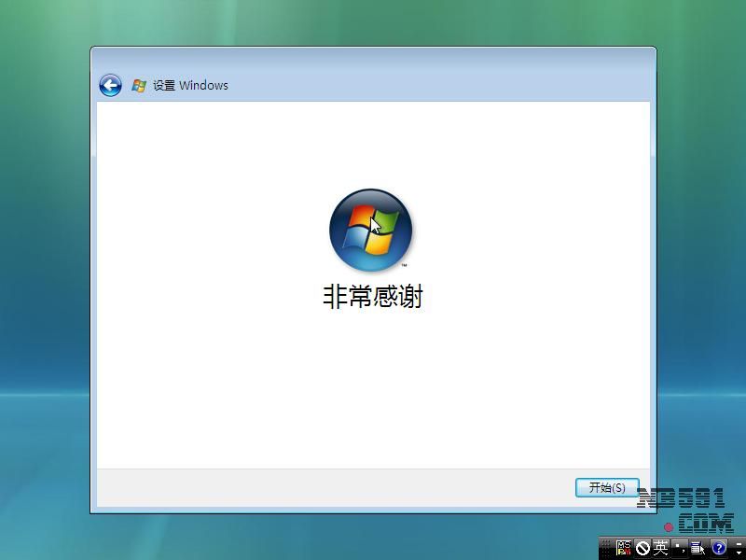The width and height of the screenshot is (746, 560).
Task: Click the circle-slash disabled icon on language bar
Action: click(642, 548)
